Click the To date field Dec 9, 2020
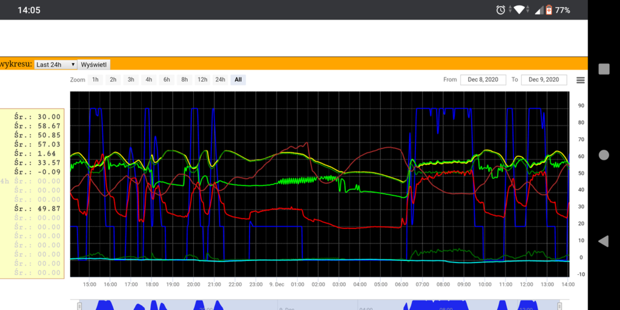The width and height of the screenshot is (620, 310). (544, 80)
